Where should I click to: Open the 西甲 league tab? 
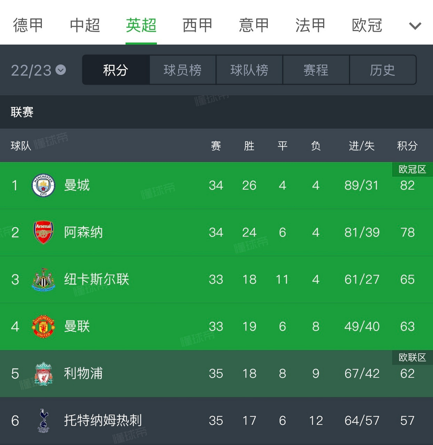click(197, 25)
